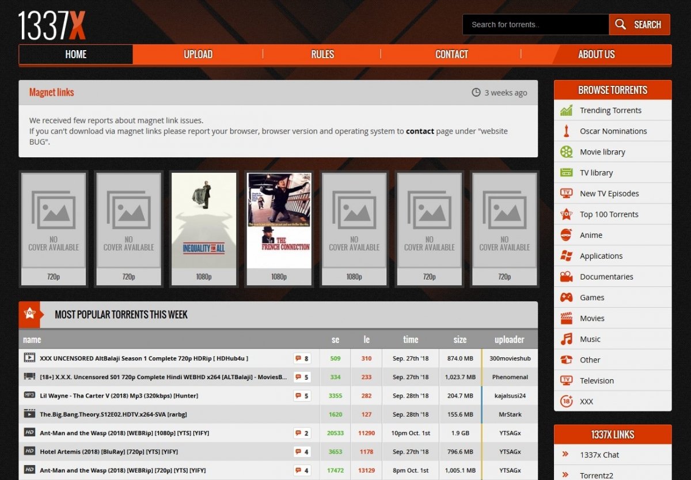Click the Movies clapperboard icon
The height and width of the screenshot is (480, 691).
pos(567,318)
